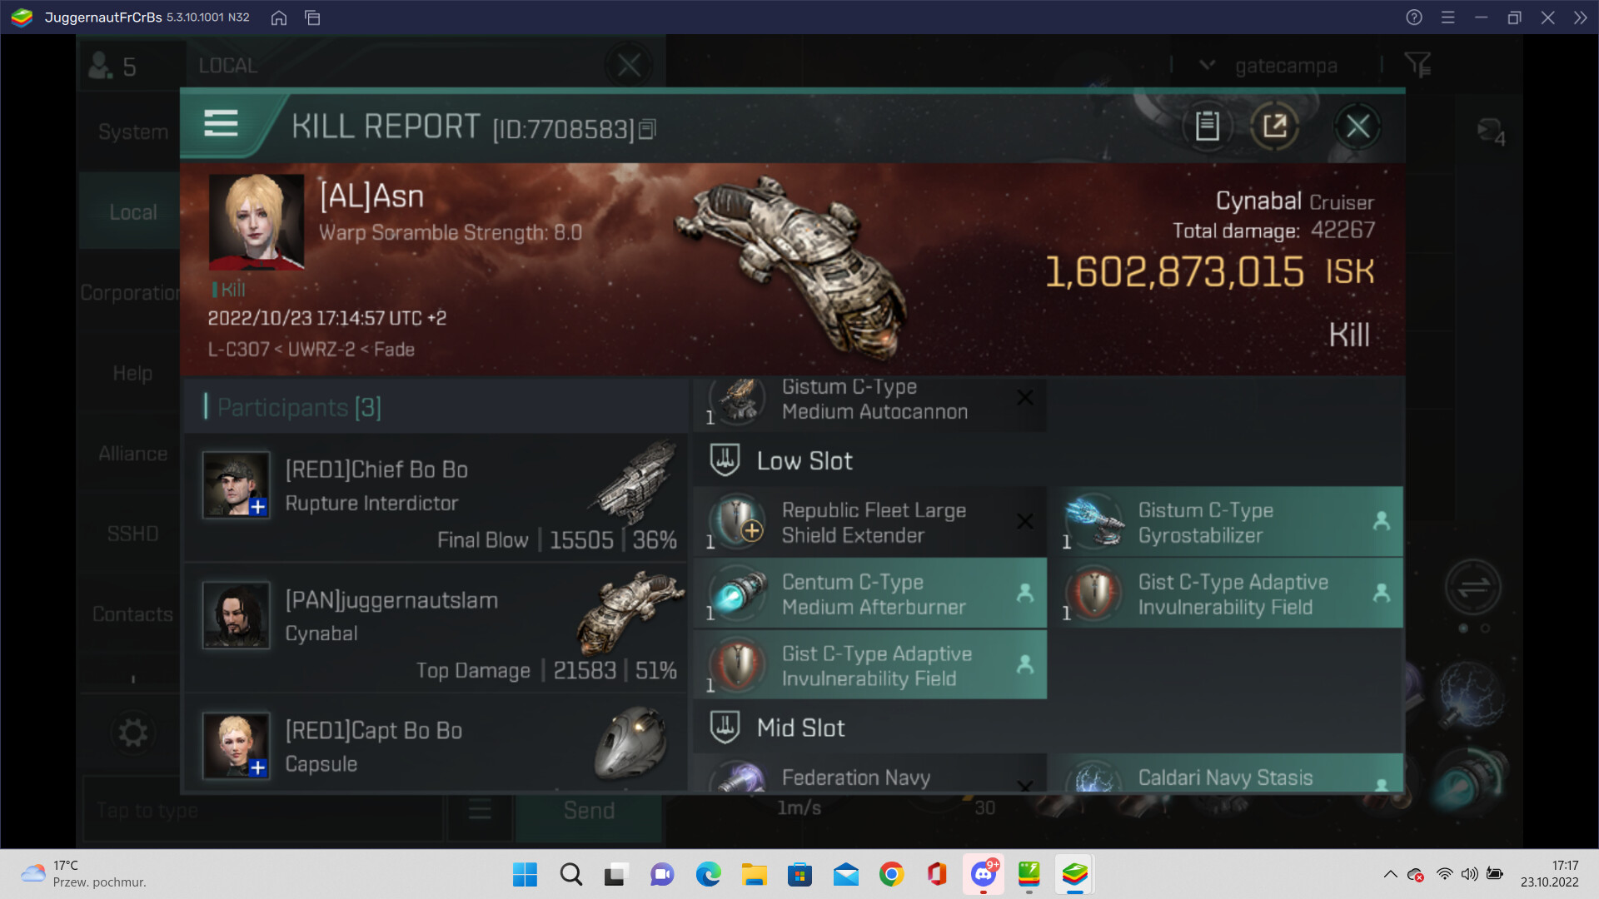This screenshot has height=899, width=1599.
Task: Open BlueStacks multi-instance icon
Action: [313, 17]
